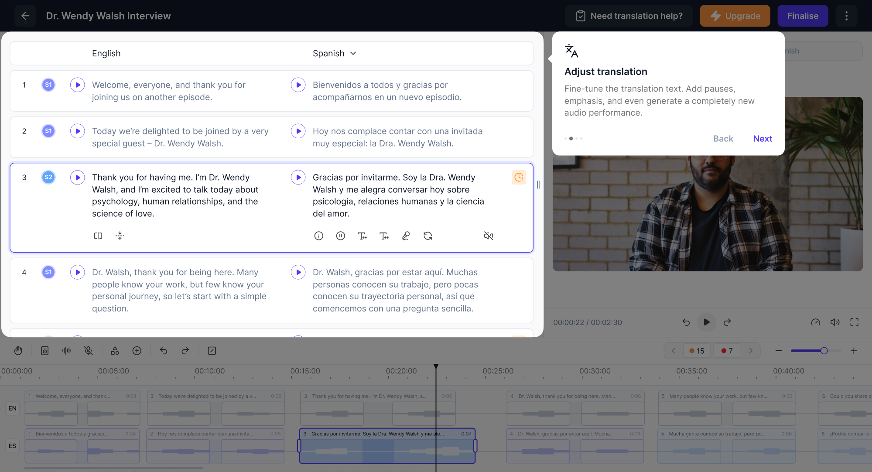
Task: Click the right chevron beside the segment counters
Action: click(751, 350)
